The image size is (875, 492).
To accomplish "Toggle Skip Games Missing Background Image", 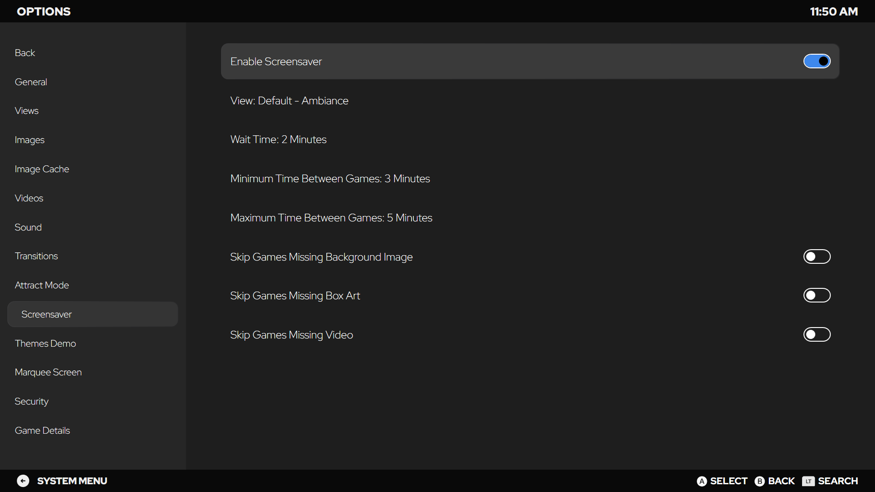I will point(817,256).
